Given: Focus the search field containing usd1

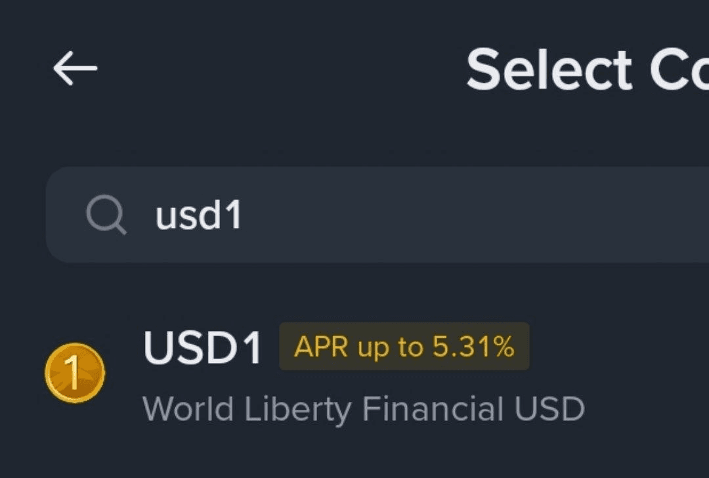Looking at the screenshot, I should [x=394, y=215].
